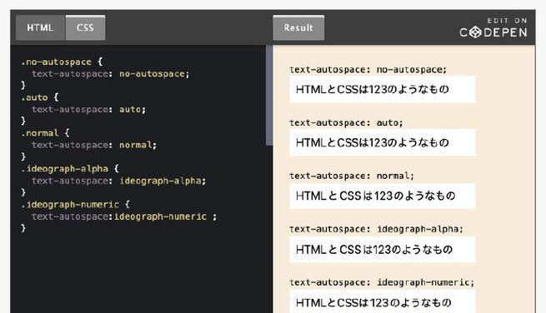This screenshot has width=546, height=313.
Task: Click result label text-autospace: ideograph-numeric;
Action: tap(382, 282)
